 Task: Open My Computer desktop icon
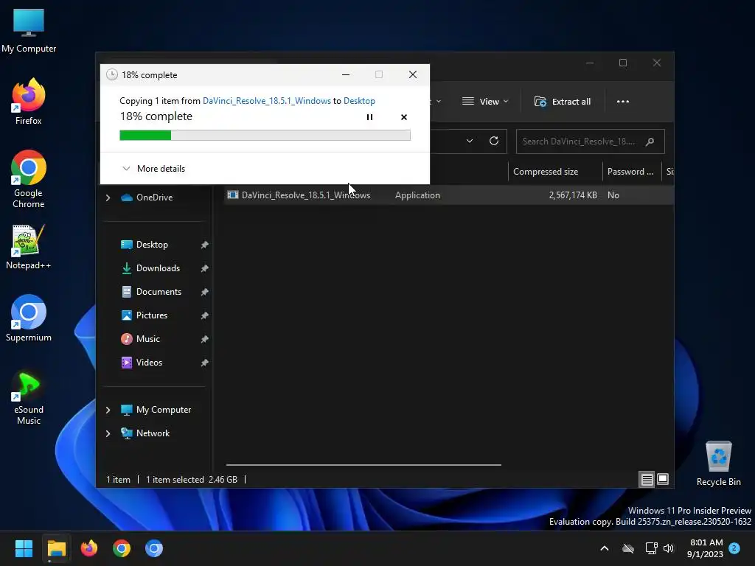click(x=29, y=31)
